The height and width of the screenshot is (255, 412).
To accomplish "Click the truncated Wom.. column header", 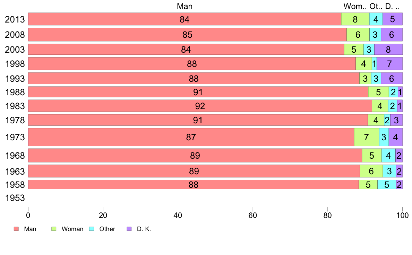I will tap(355, 6).
